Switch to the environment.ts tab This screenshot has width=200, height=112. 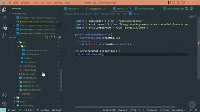pyautogui.click(x=146, y=9)
